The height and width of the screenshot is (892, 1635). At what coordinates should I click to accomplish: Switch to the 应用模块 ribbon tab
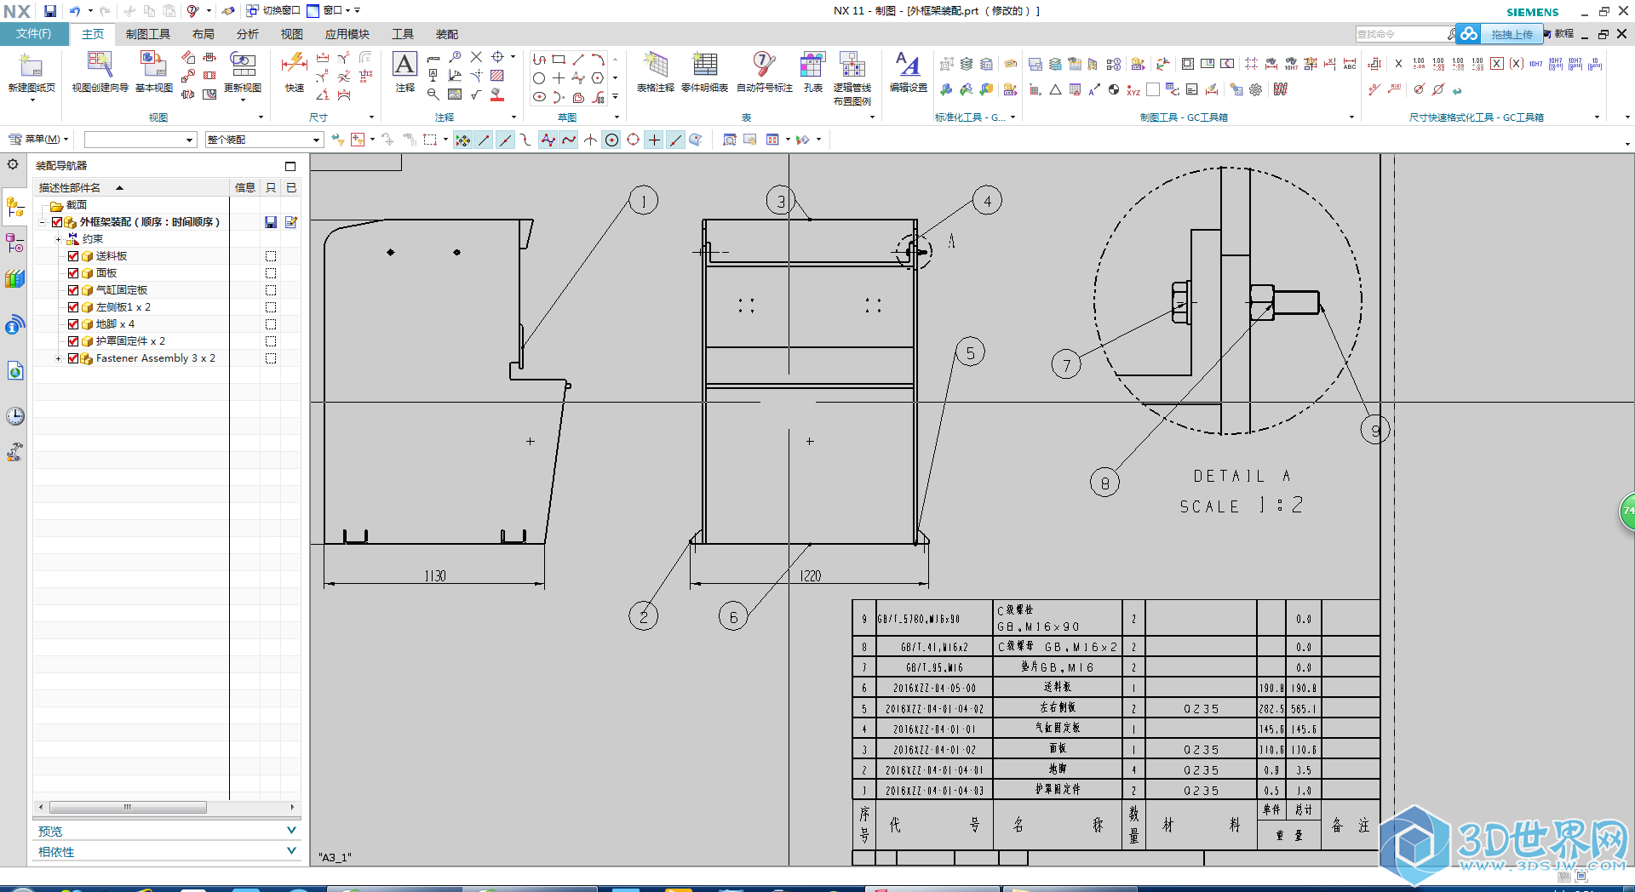point(347,34)
